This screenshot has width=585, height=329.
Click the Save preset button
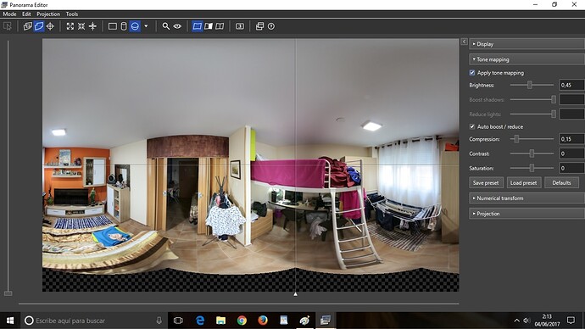[x=486, y=183]
